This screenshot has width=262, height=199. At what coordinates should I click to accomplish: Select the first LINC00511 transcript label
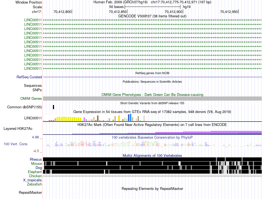(x=33, y=20)
